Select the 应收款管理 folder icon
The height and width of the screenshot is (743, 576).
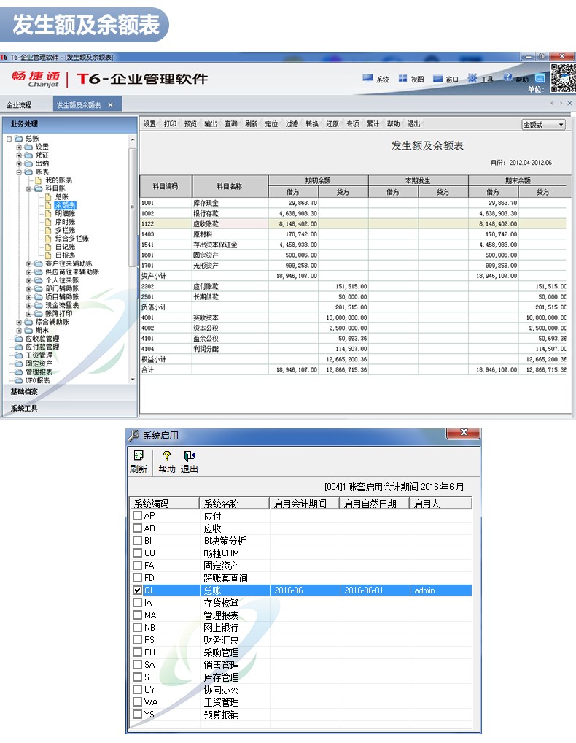pos(19,339)
